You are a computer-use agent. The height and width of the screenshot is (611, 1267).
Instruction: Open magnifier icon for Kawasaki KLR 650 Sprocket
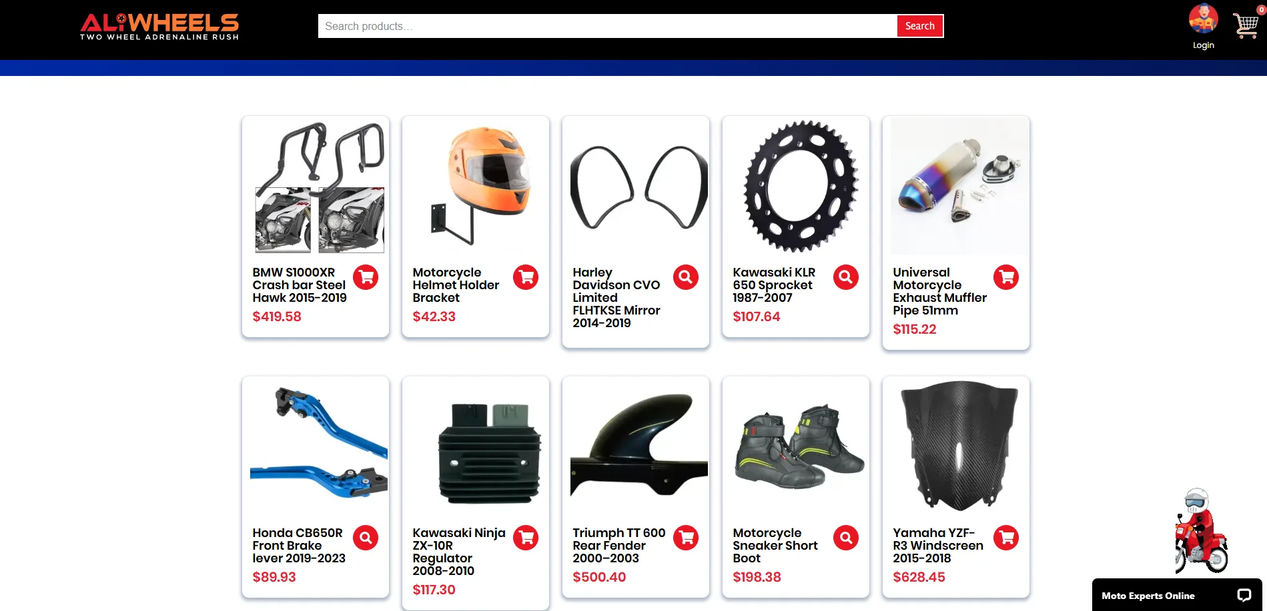tap(846, 277)
